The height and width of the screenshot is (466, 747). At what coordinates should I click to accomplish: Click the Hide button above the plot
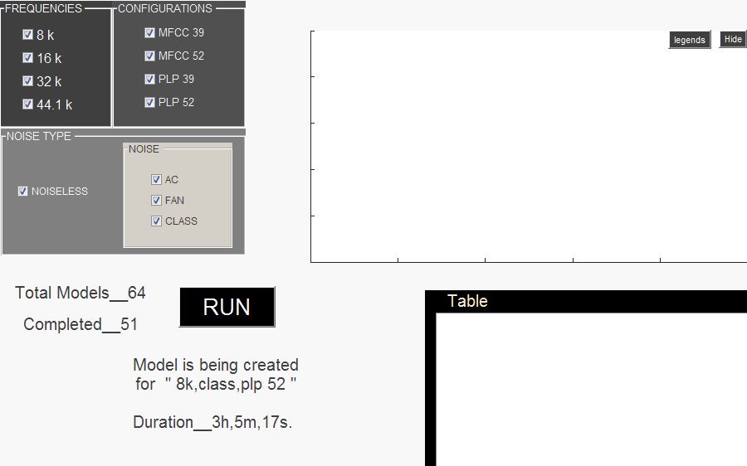click(x=732, y=39)
